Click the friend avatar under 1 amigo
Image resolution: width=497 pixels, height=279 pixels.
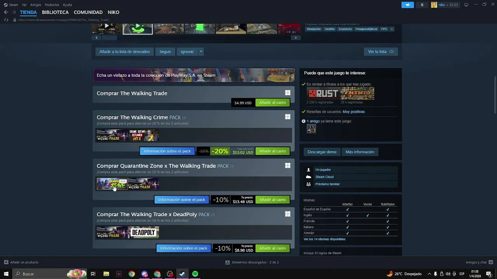pyautogui.click(x=311, y=129)
